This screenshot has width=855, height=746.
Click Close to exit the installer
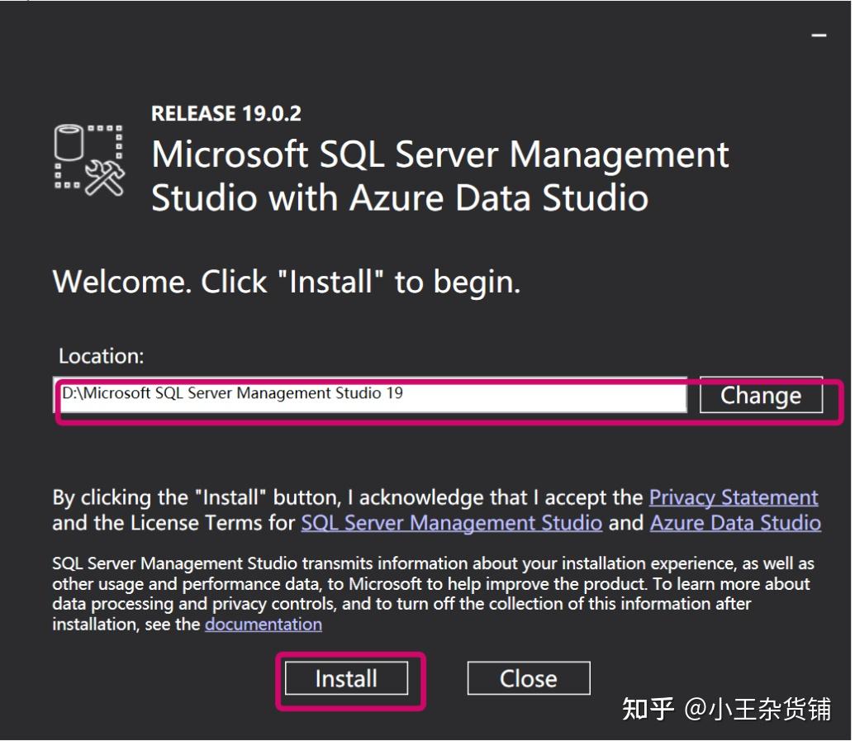tap(528, 677)
